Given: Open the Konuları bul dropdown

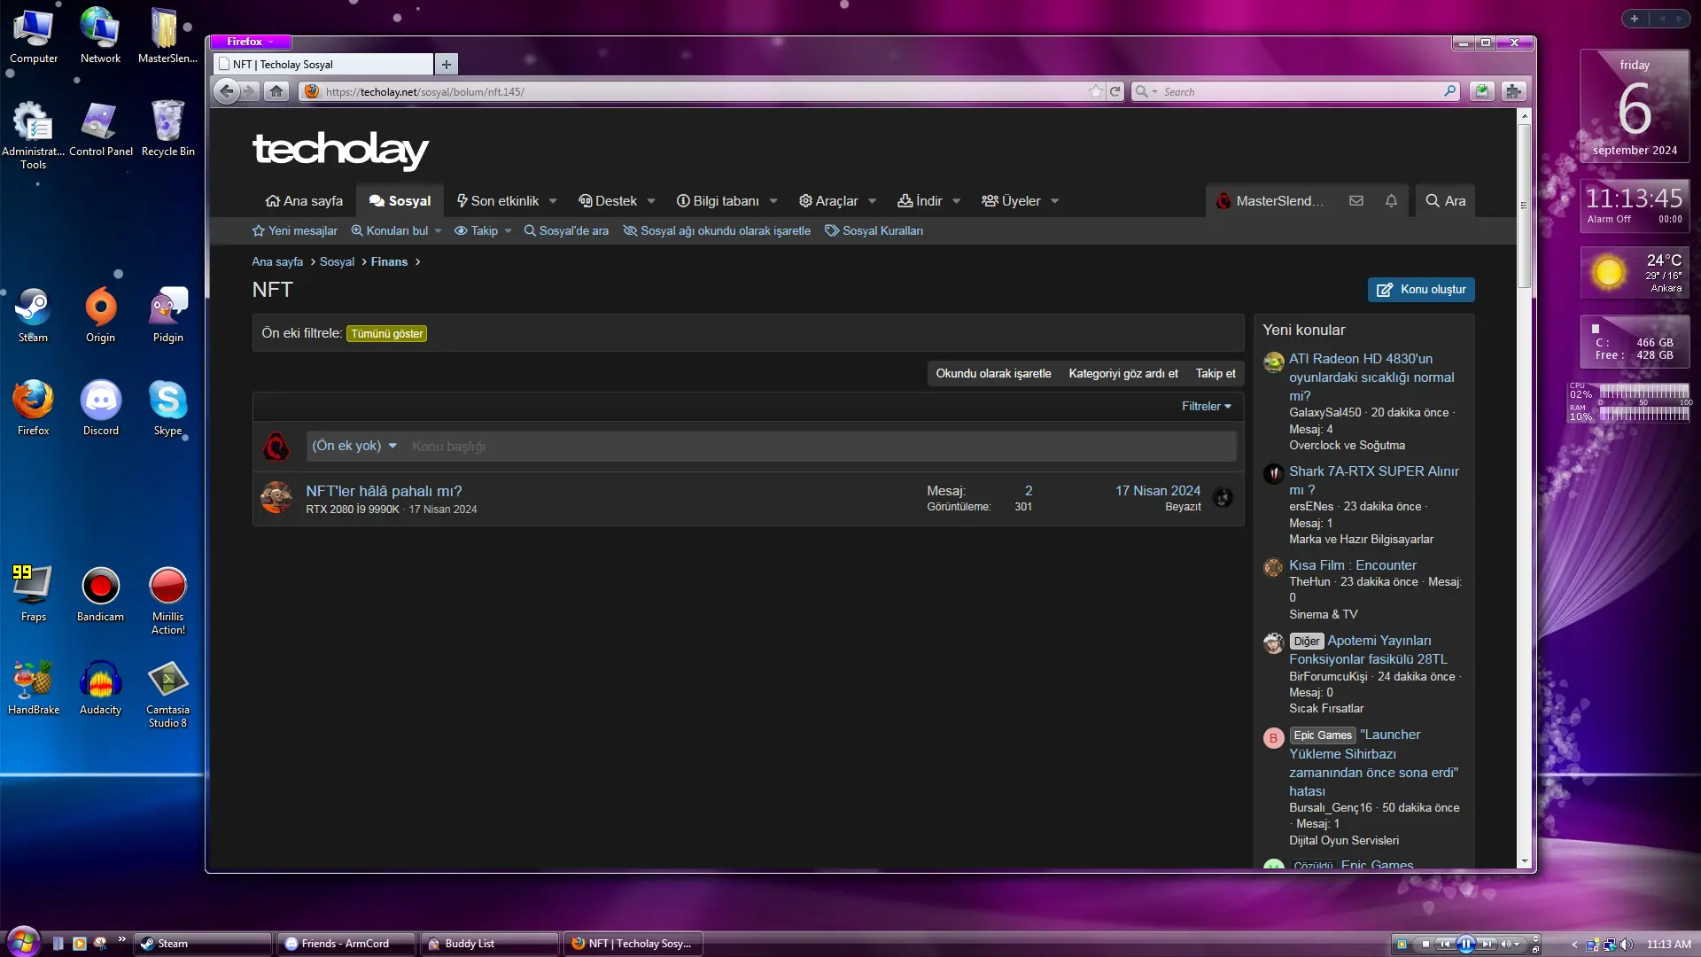Looking at the screenshot, I should (395, 231).
